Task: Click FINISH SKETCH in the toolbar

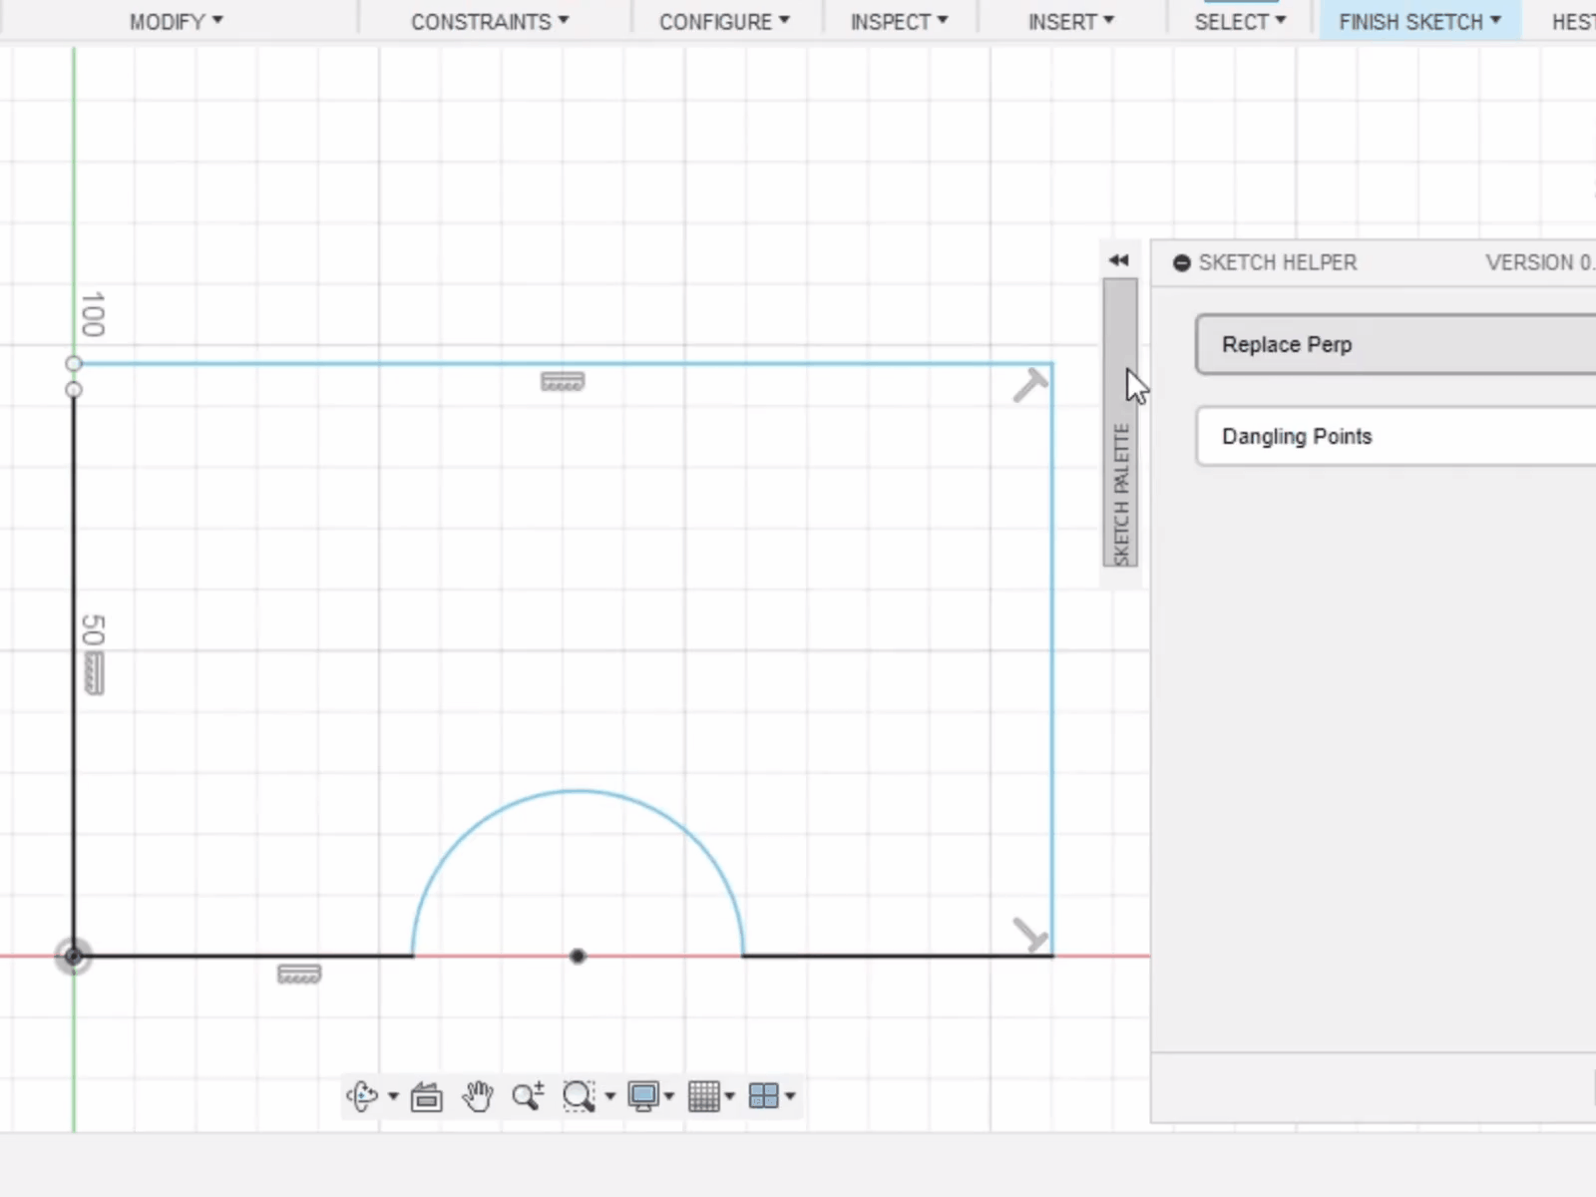Action: (x=1410, y=22)
